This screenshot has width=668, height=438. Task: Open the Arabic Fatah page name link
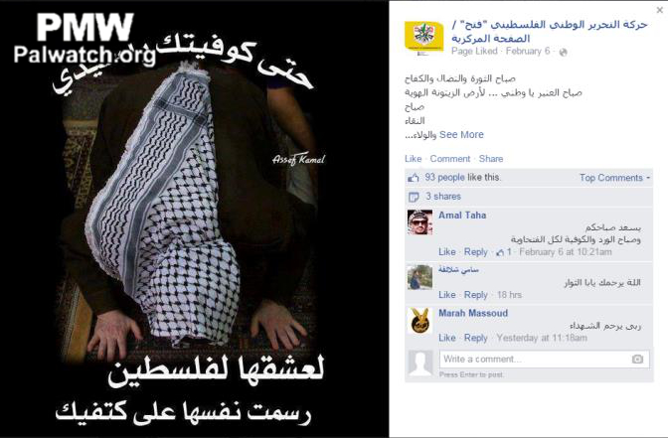pos(550,31)
